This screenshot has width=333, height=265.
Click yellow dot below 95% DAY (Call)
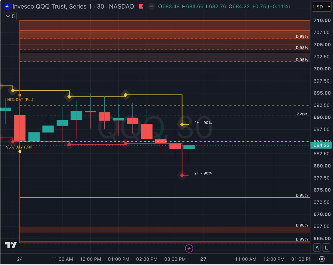pos(20,151)
